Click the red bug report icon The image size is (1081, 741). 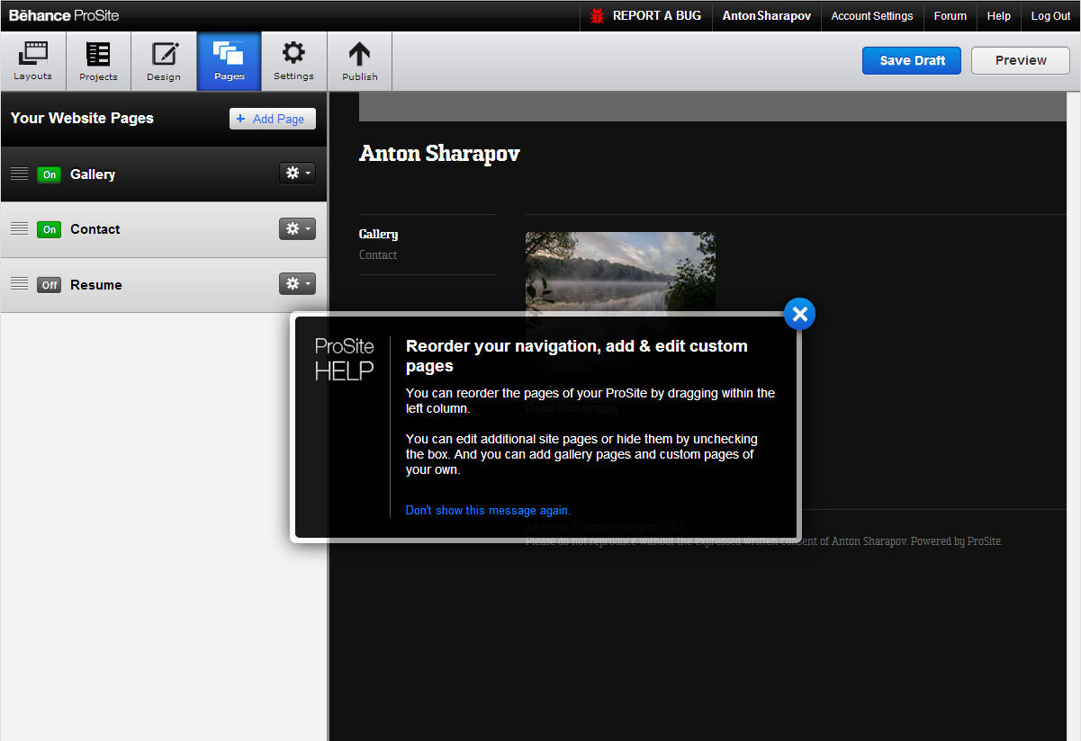tap(598, 16)
